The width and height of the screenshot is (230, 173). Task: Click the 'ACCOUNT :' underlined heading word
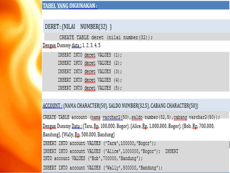pos(53,106)
